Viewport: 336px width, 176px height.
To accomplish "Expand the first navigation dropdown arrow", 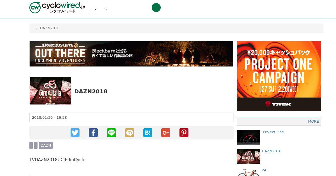I will tap(95, 9).
